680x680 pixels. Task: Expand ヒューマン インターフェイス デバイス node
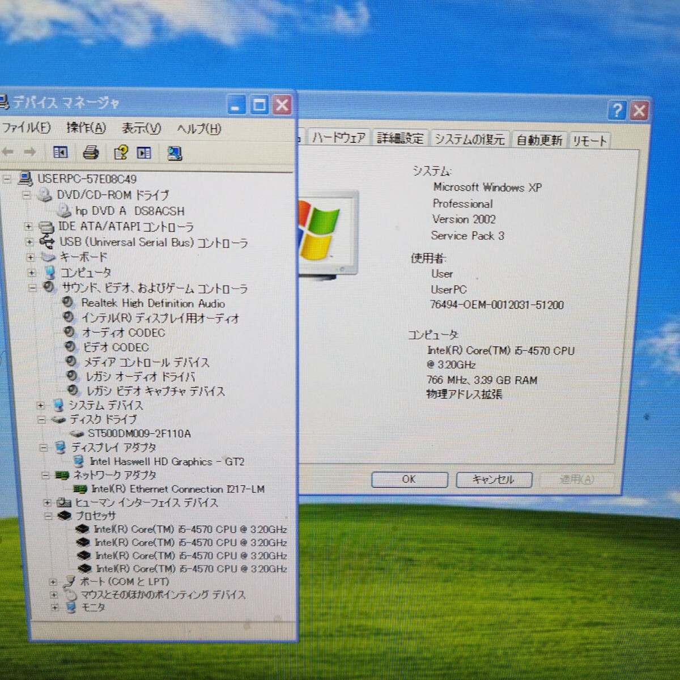pyautogui.click(x=47, y=503)
